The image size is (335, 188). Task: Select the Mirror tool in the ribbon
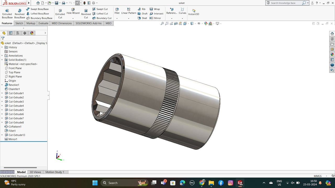coord(155,18)
